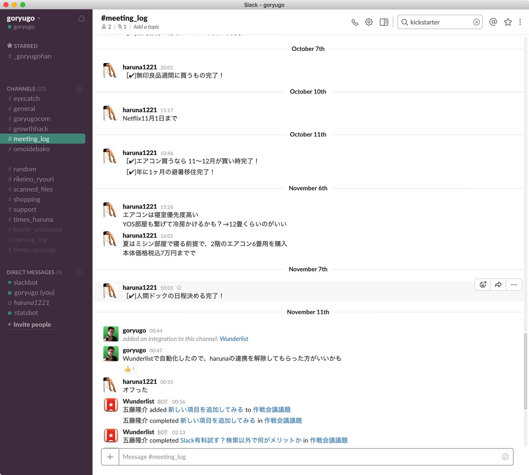
Task: Switch to the shopping channel
Action: [27, 199]
